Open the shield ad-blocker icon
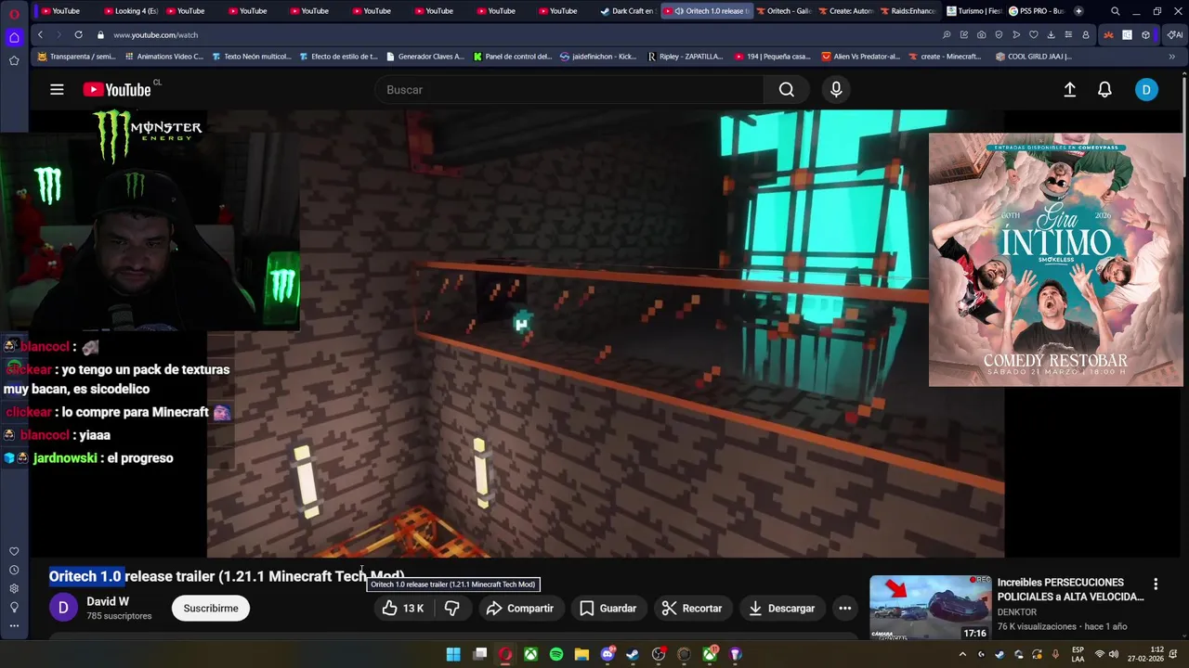The width and height of the screenshot is (1189, 668). (999, 34)
